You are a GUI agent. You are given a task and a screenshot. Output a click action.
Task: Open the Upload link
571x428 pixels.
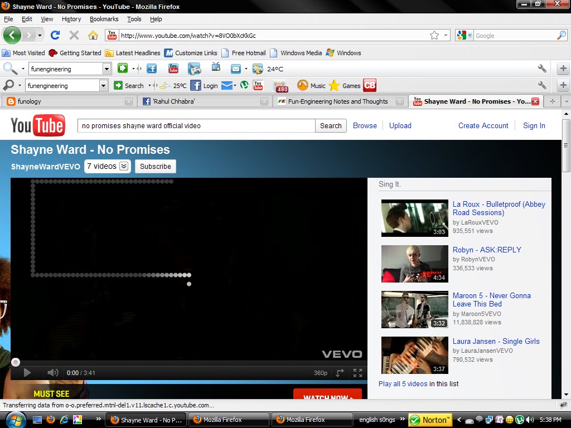pos(400,125)
